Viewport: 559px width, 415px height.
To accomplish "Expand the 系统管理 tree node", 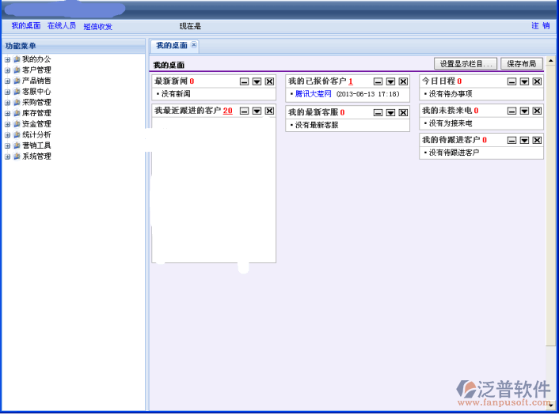I will pos(7,157).
